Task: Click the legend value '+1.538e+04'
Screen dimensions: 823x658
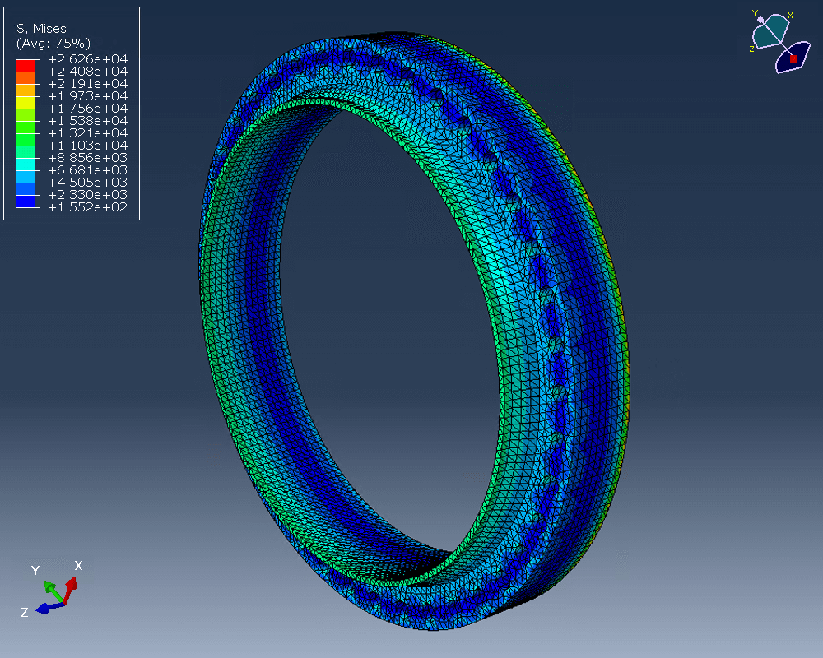Action: coord(88,121)
